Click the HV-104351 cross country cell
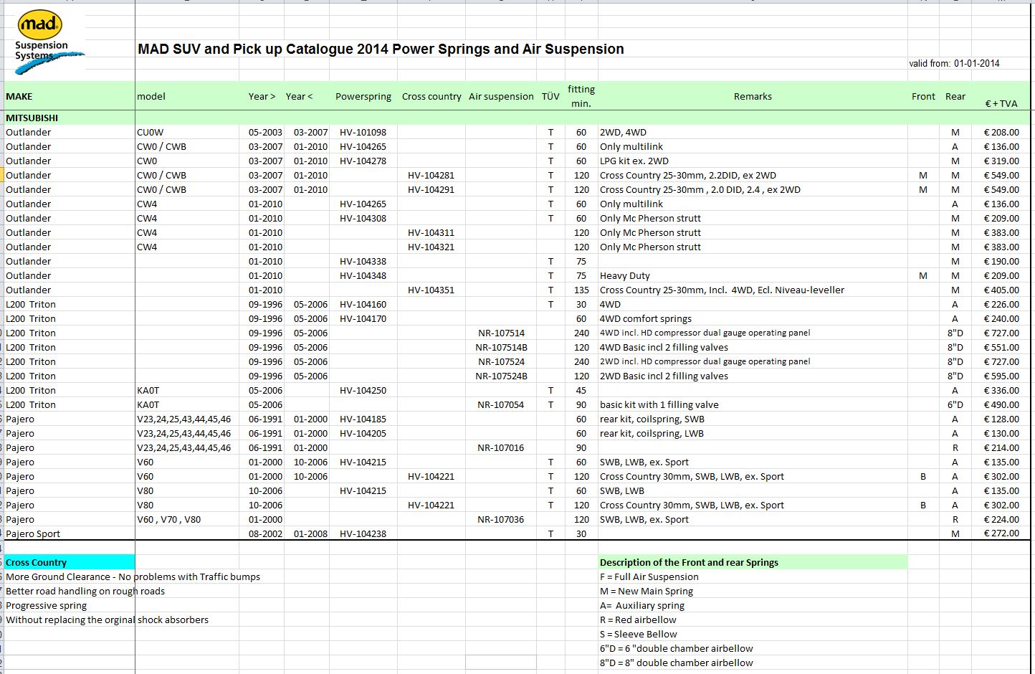 (431, 290)
